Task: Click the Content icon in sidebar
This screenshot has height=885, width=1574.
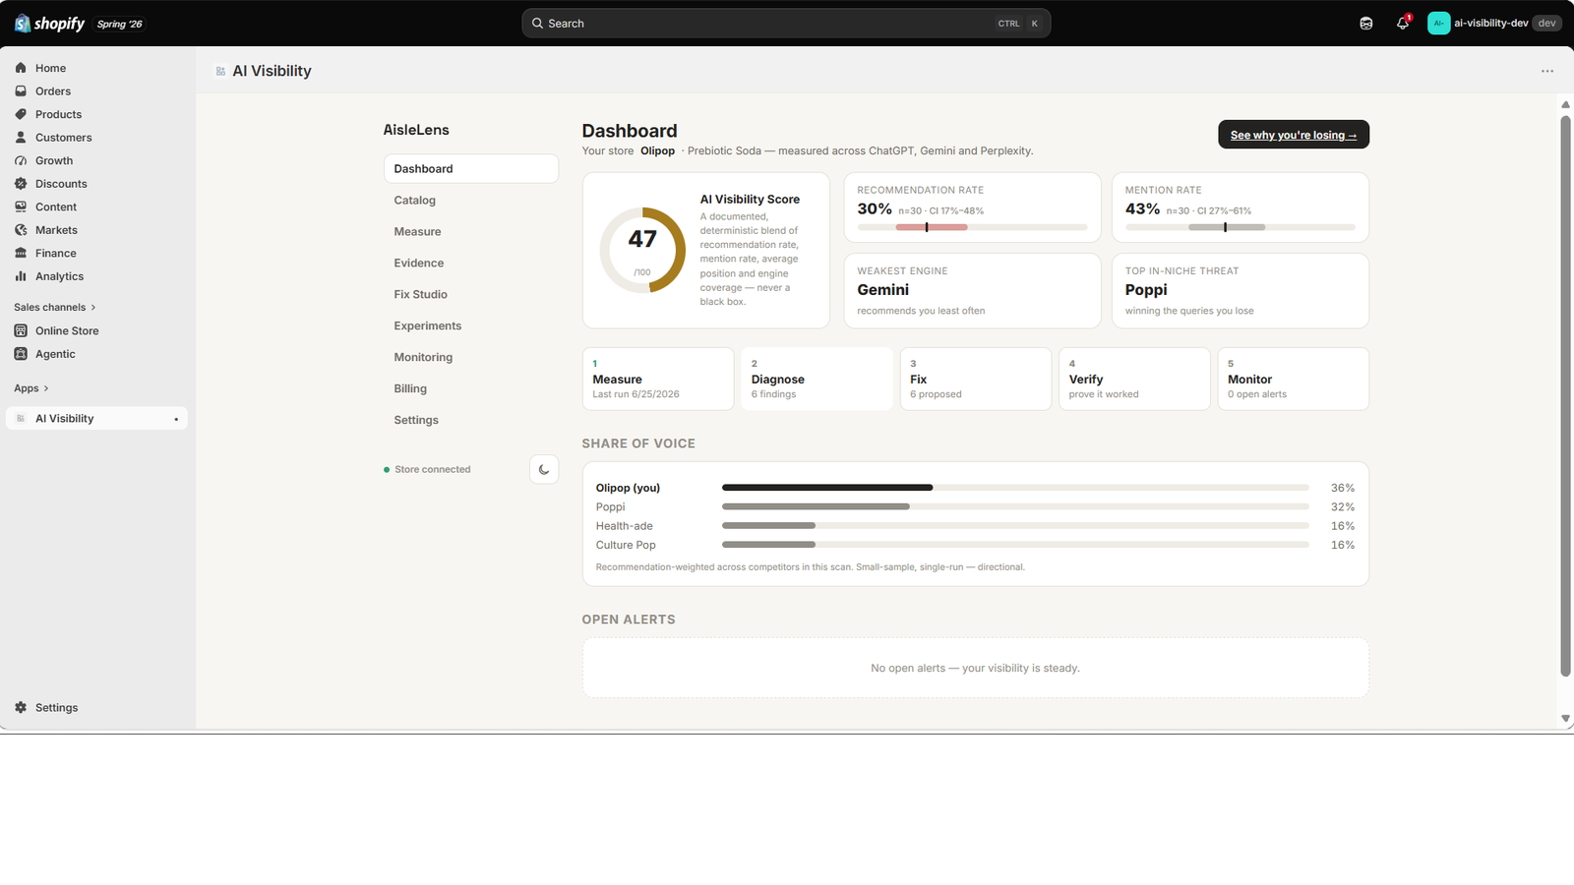Action: pos(21,206)
